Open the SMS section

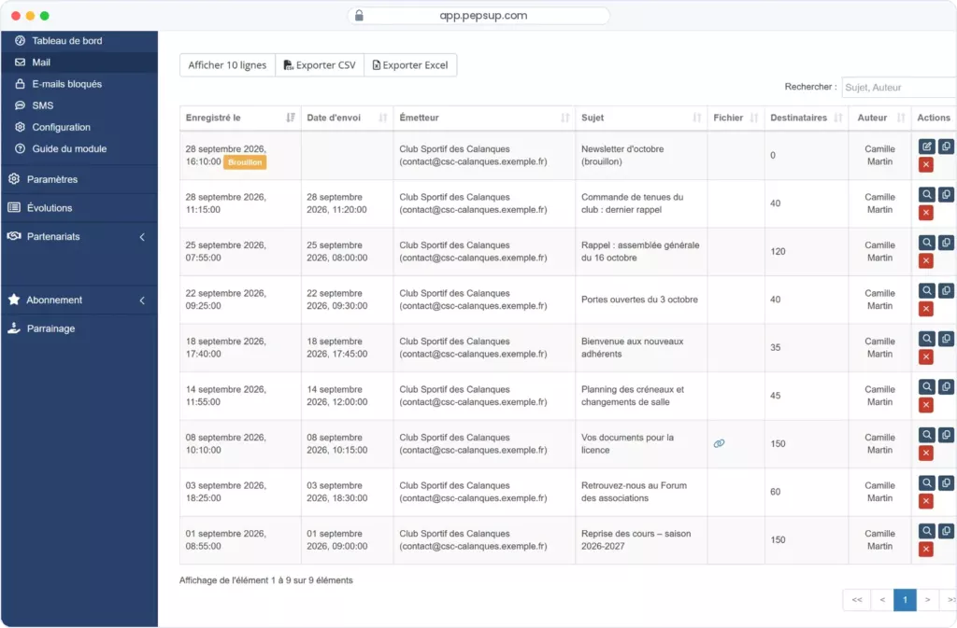(79, 105)
